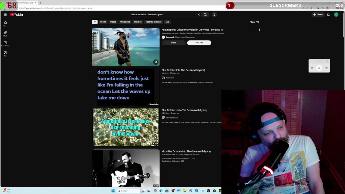The image size is (345, 194).
Task: Open Blue October - Into The Ocean (with Lyrics) title
Action: (x=184, y=110)
